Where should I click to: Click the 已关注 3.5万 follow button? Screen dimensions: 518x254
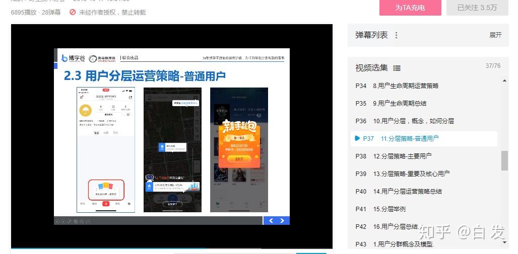(477, 8)
